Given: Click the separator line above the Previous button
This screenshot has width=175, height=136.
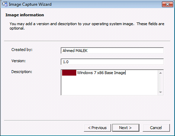Looking at the screenshot, I should pos(87,120).
